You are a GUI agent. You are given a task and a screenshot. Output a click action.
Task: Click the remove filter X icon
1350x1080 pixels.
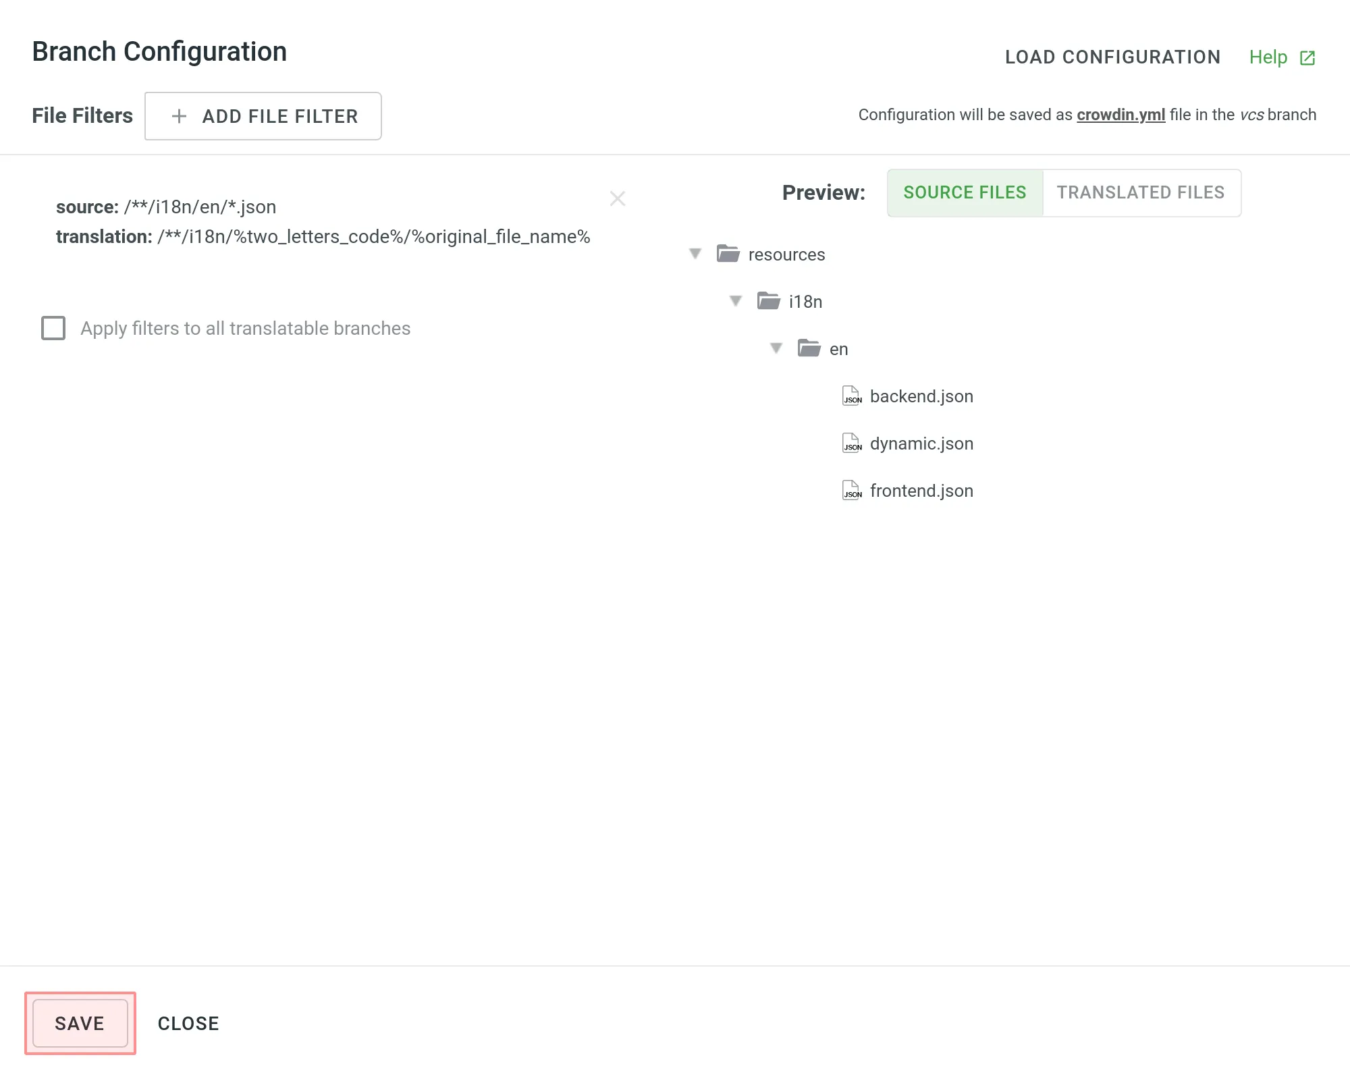(616, 198)
